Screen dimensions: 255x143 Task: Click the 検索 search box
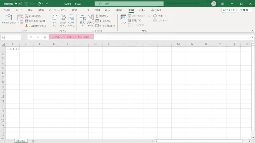tap(129, 4)
